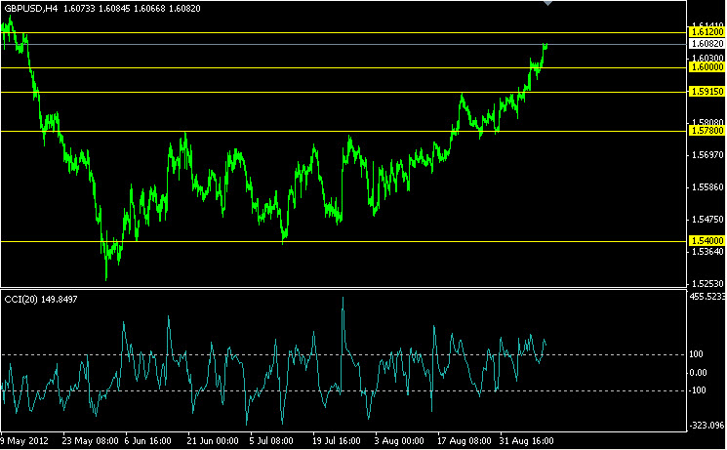
Task: Click the 1.56970 price scale value
Action: pos(707,155)
